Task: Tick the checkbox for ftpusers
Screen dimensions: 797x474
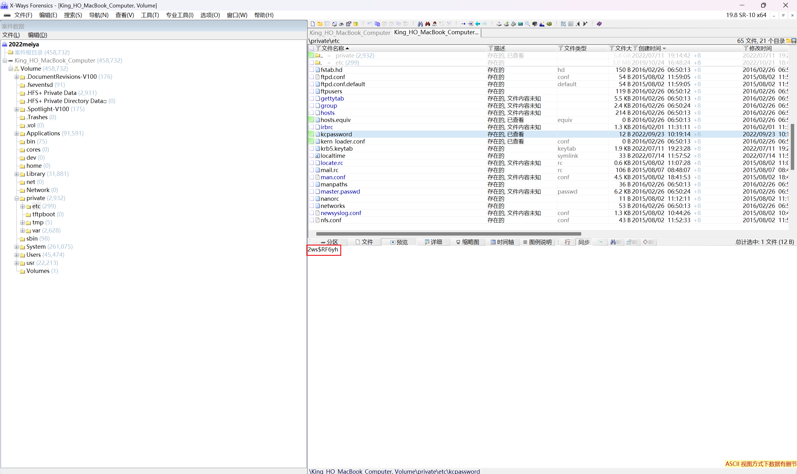Action: coord(312,92)
